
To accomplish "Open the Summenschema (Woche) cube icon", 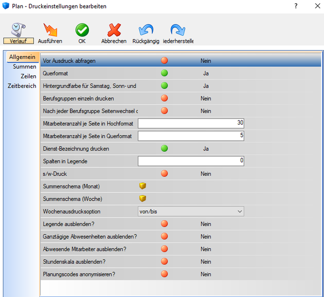I will coord(142,199).
